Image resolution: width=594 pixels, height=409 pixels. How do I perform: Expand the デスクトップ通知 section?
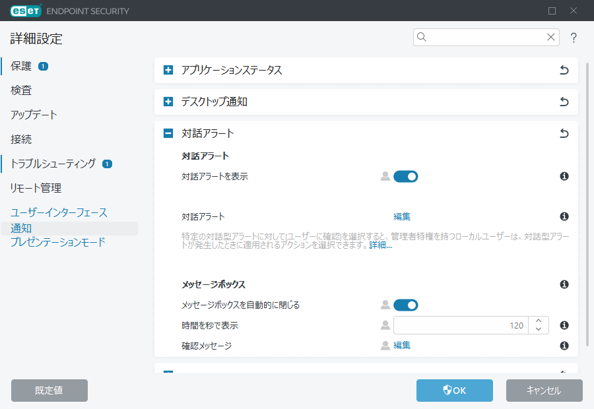[168, 102]
